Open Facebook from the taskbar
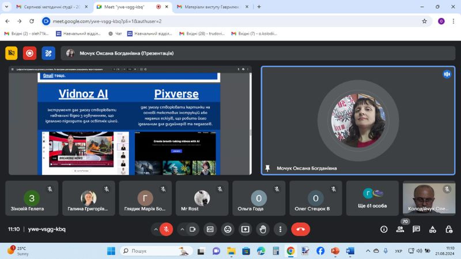461x259 pixels. coord(320,251)
